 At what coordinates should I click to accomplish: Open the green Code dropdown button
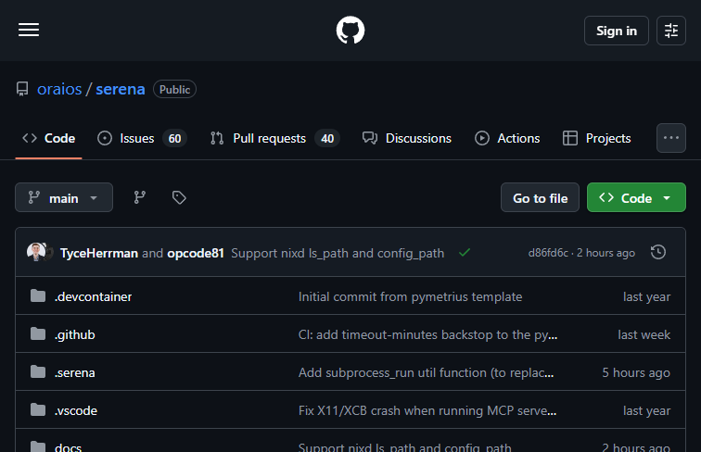[636, 197]
